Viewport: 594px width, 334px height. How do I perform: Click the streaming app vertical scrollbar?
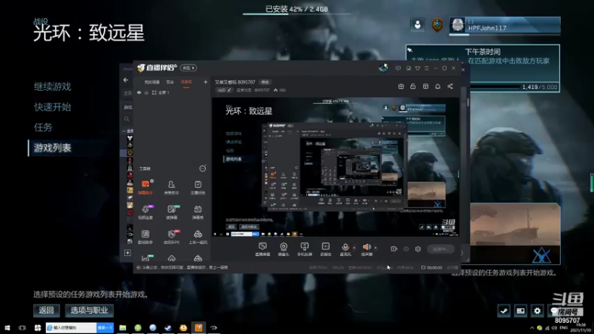(x=468, y=102)
